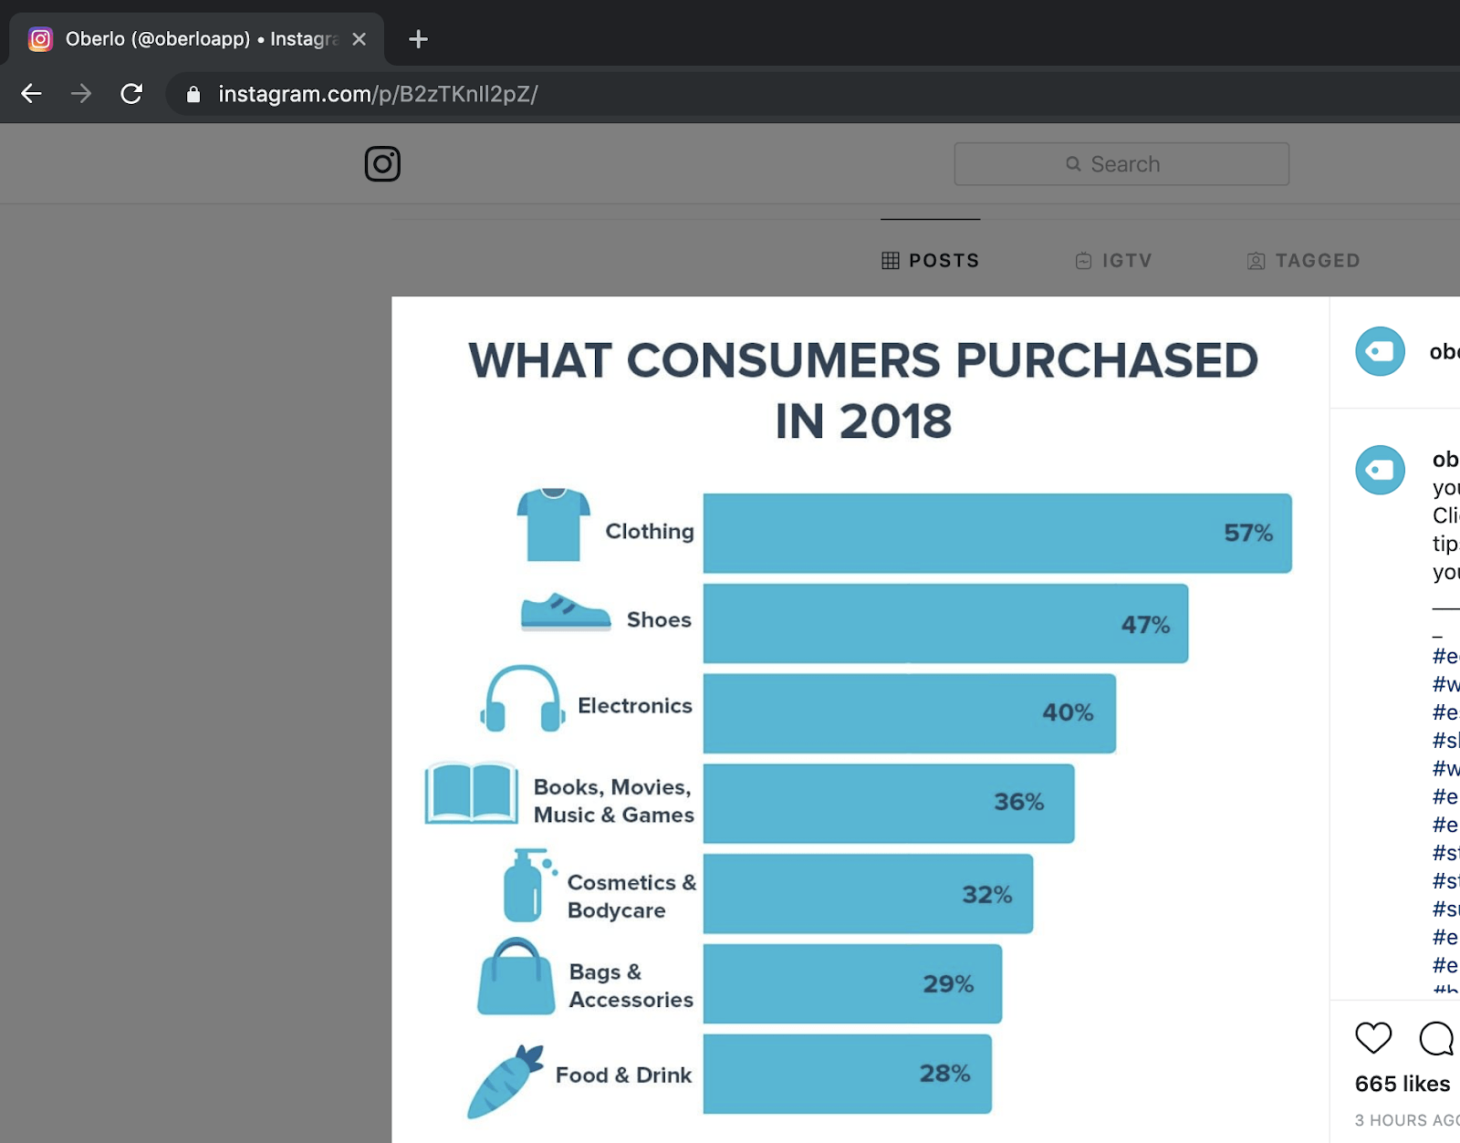Go back using browser back arrow
Viewport: 1460px width, 1143px height.
[x=32, y=94]
